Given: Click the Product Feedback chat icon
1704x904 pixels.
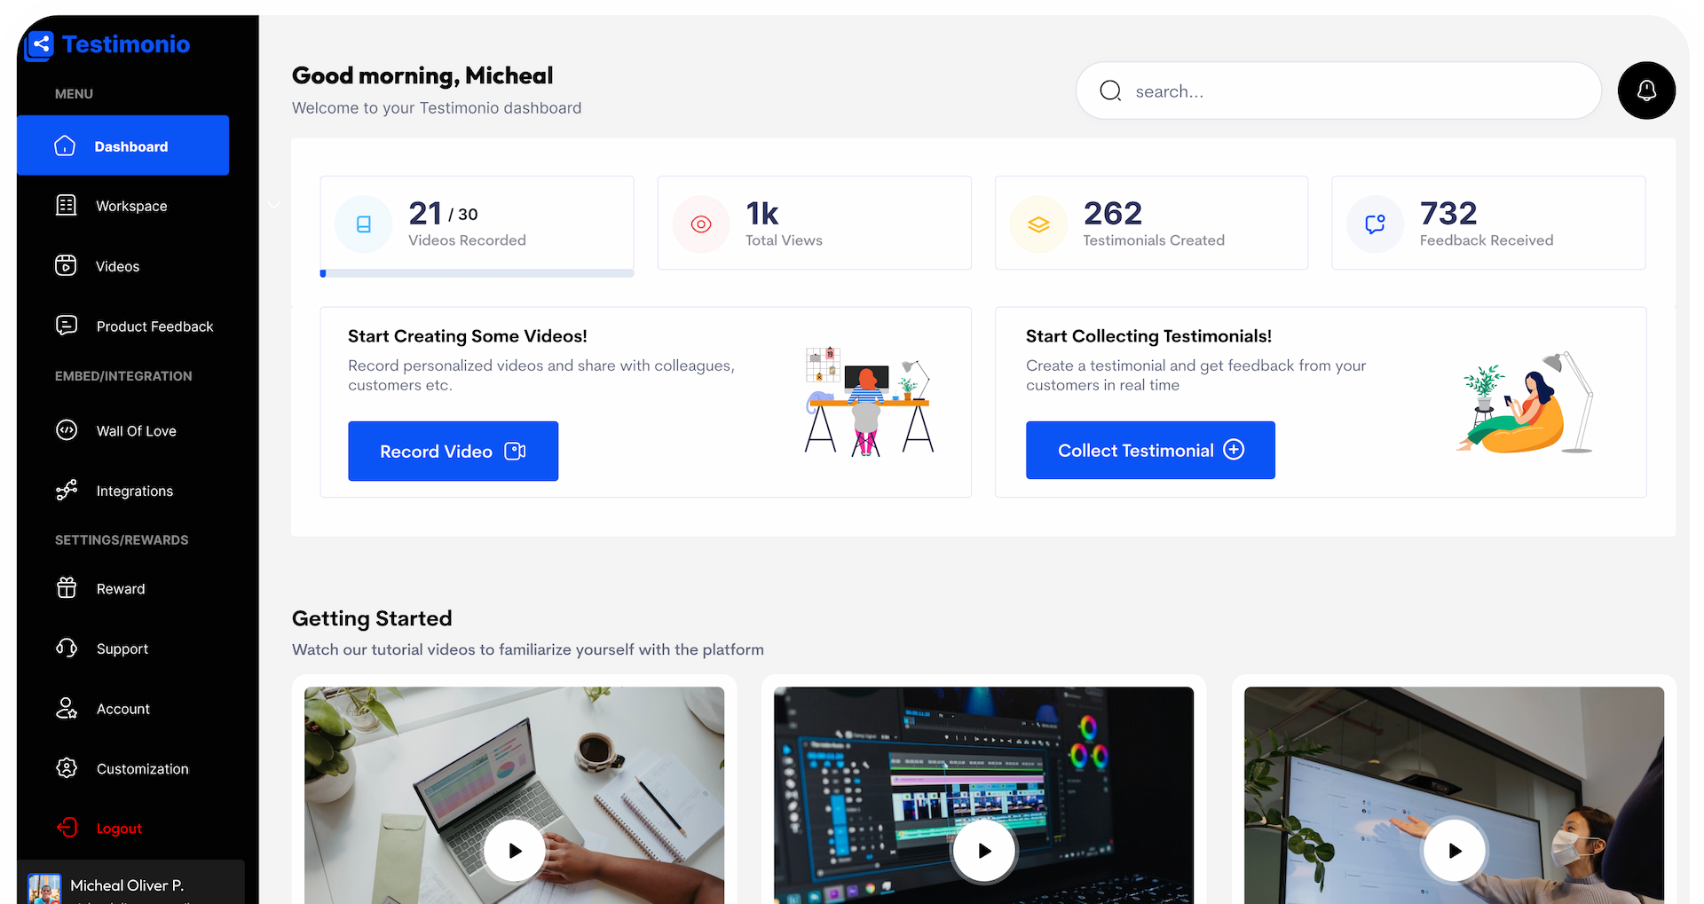Looking at the screenshot, I should click(66, 326).
